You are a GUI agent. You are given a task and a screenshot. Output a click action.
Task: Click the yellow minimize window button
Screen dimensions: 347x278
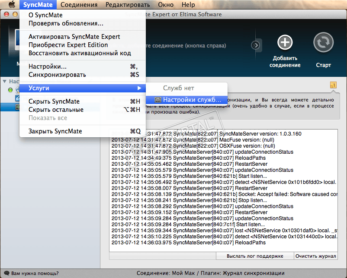tap(15, 15)
